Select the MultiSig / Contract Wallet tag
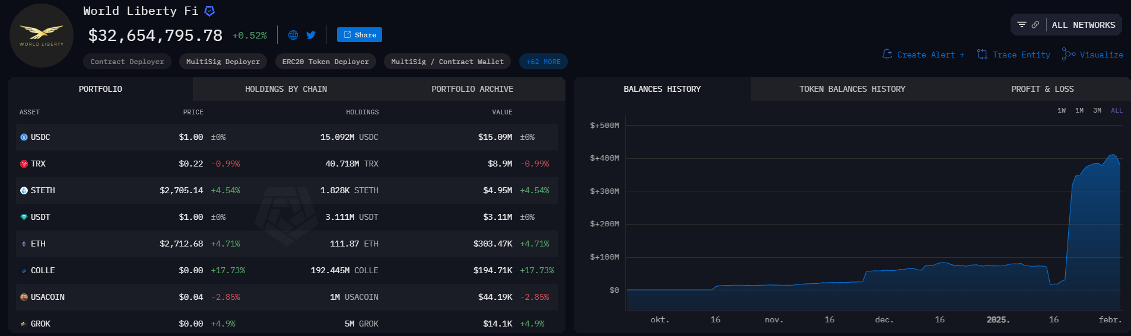 pyautogui.click(x=447, y=62)
